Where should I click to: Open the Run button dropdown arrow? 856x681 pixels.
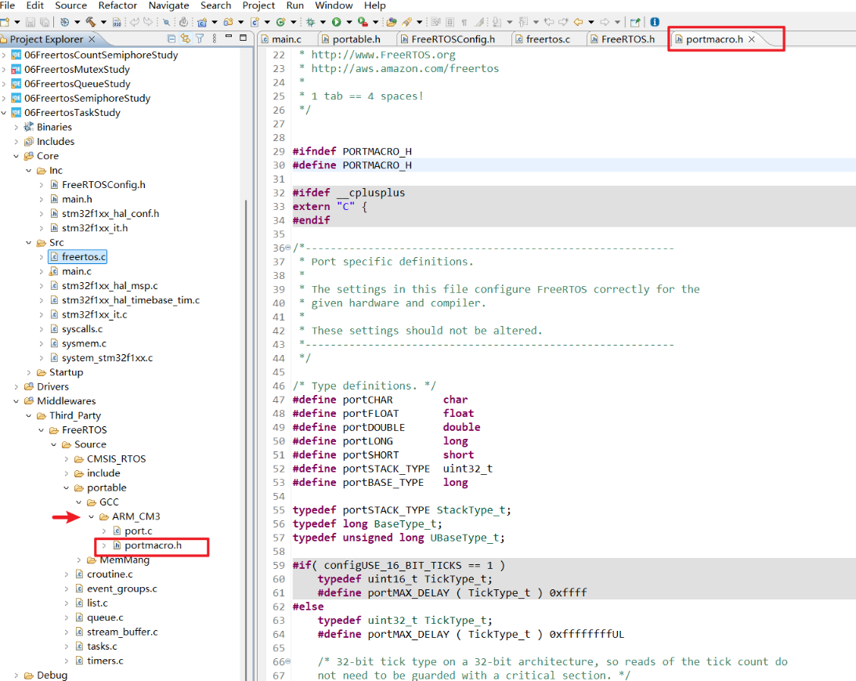tap(348, 22)
